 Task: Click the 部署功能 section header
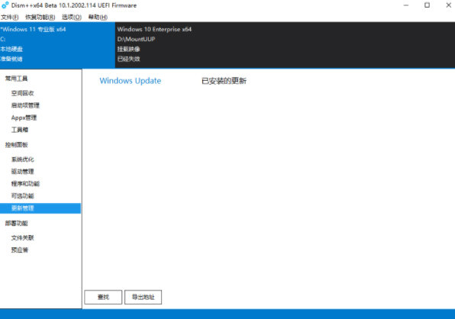point(16,223)
